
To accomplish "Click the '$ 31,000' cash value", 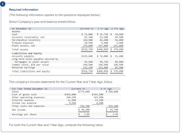I will pyautogui.click(x=87, y=34).
